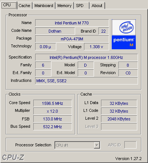Viewport: 148px width, 163px height.
Task: Click the L1 Code value 32 KBytes
Action: 119,111
